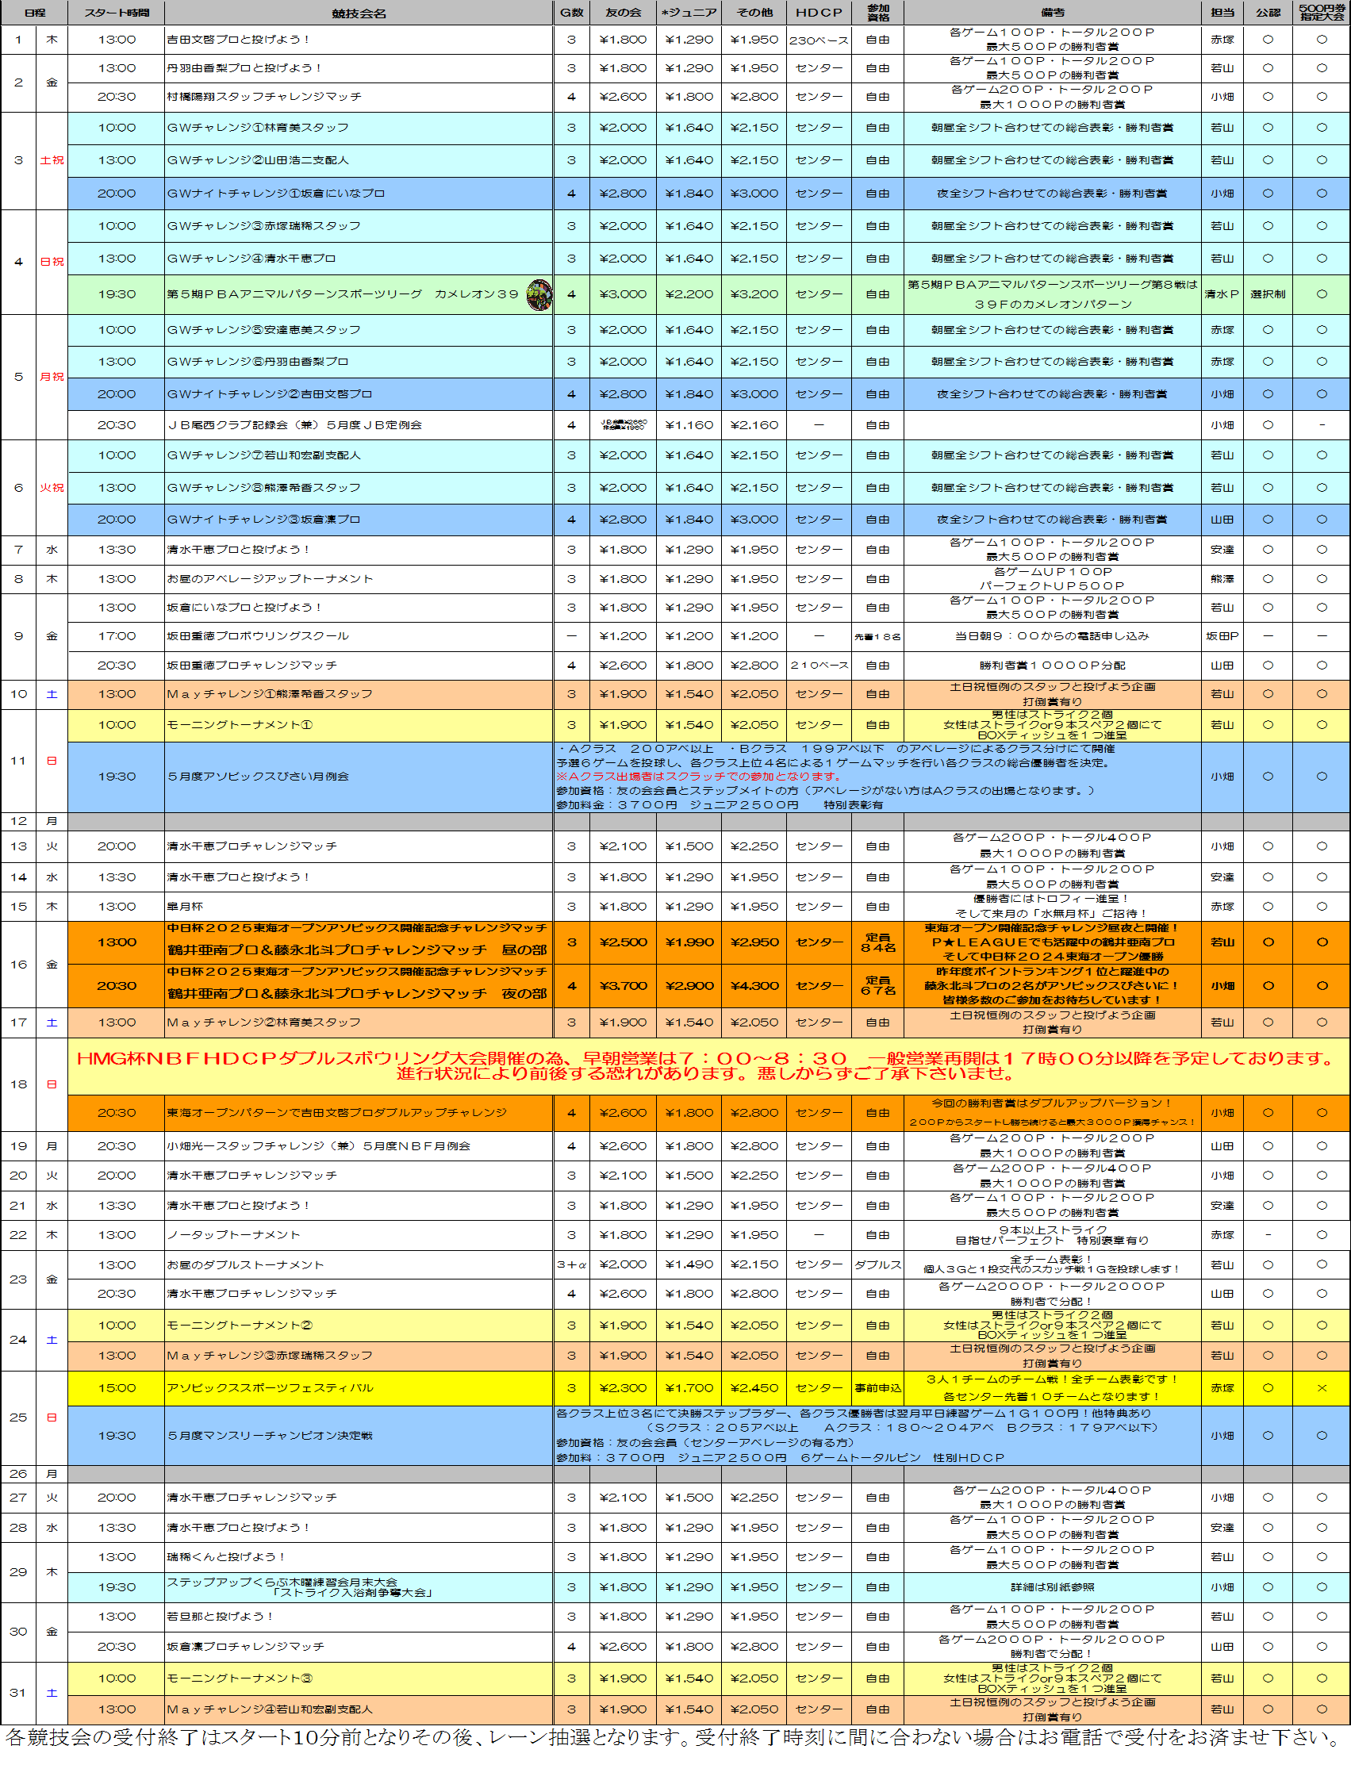The height and width of the screenshot is (1784, 1351).
Task: Click the red HMG杯 business hours notice
Action: point(706,1066)
